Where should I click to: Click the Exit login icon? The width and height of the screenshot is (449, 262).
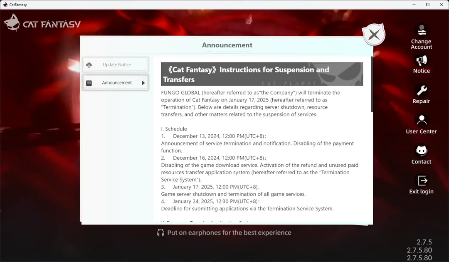[x=422, y=181]
